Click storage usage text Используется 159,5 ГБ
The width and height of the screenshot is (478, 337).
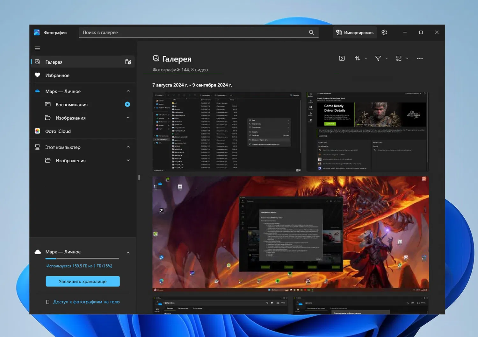pos(79,266)
